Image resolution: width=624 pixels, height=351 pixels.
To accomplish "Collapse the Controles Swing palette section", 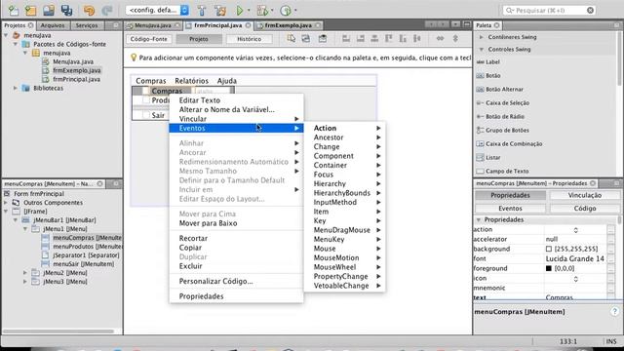I will click(x=481, y=50).
